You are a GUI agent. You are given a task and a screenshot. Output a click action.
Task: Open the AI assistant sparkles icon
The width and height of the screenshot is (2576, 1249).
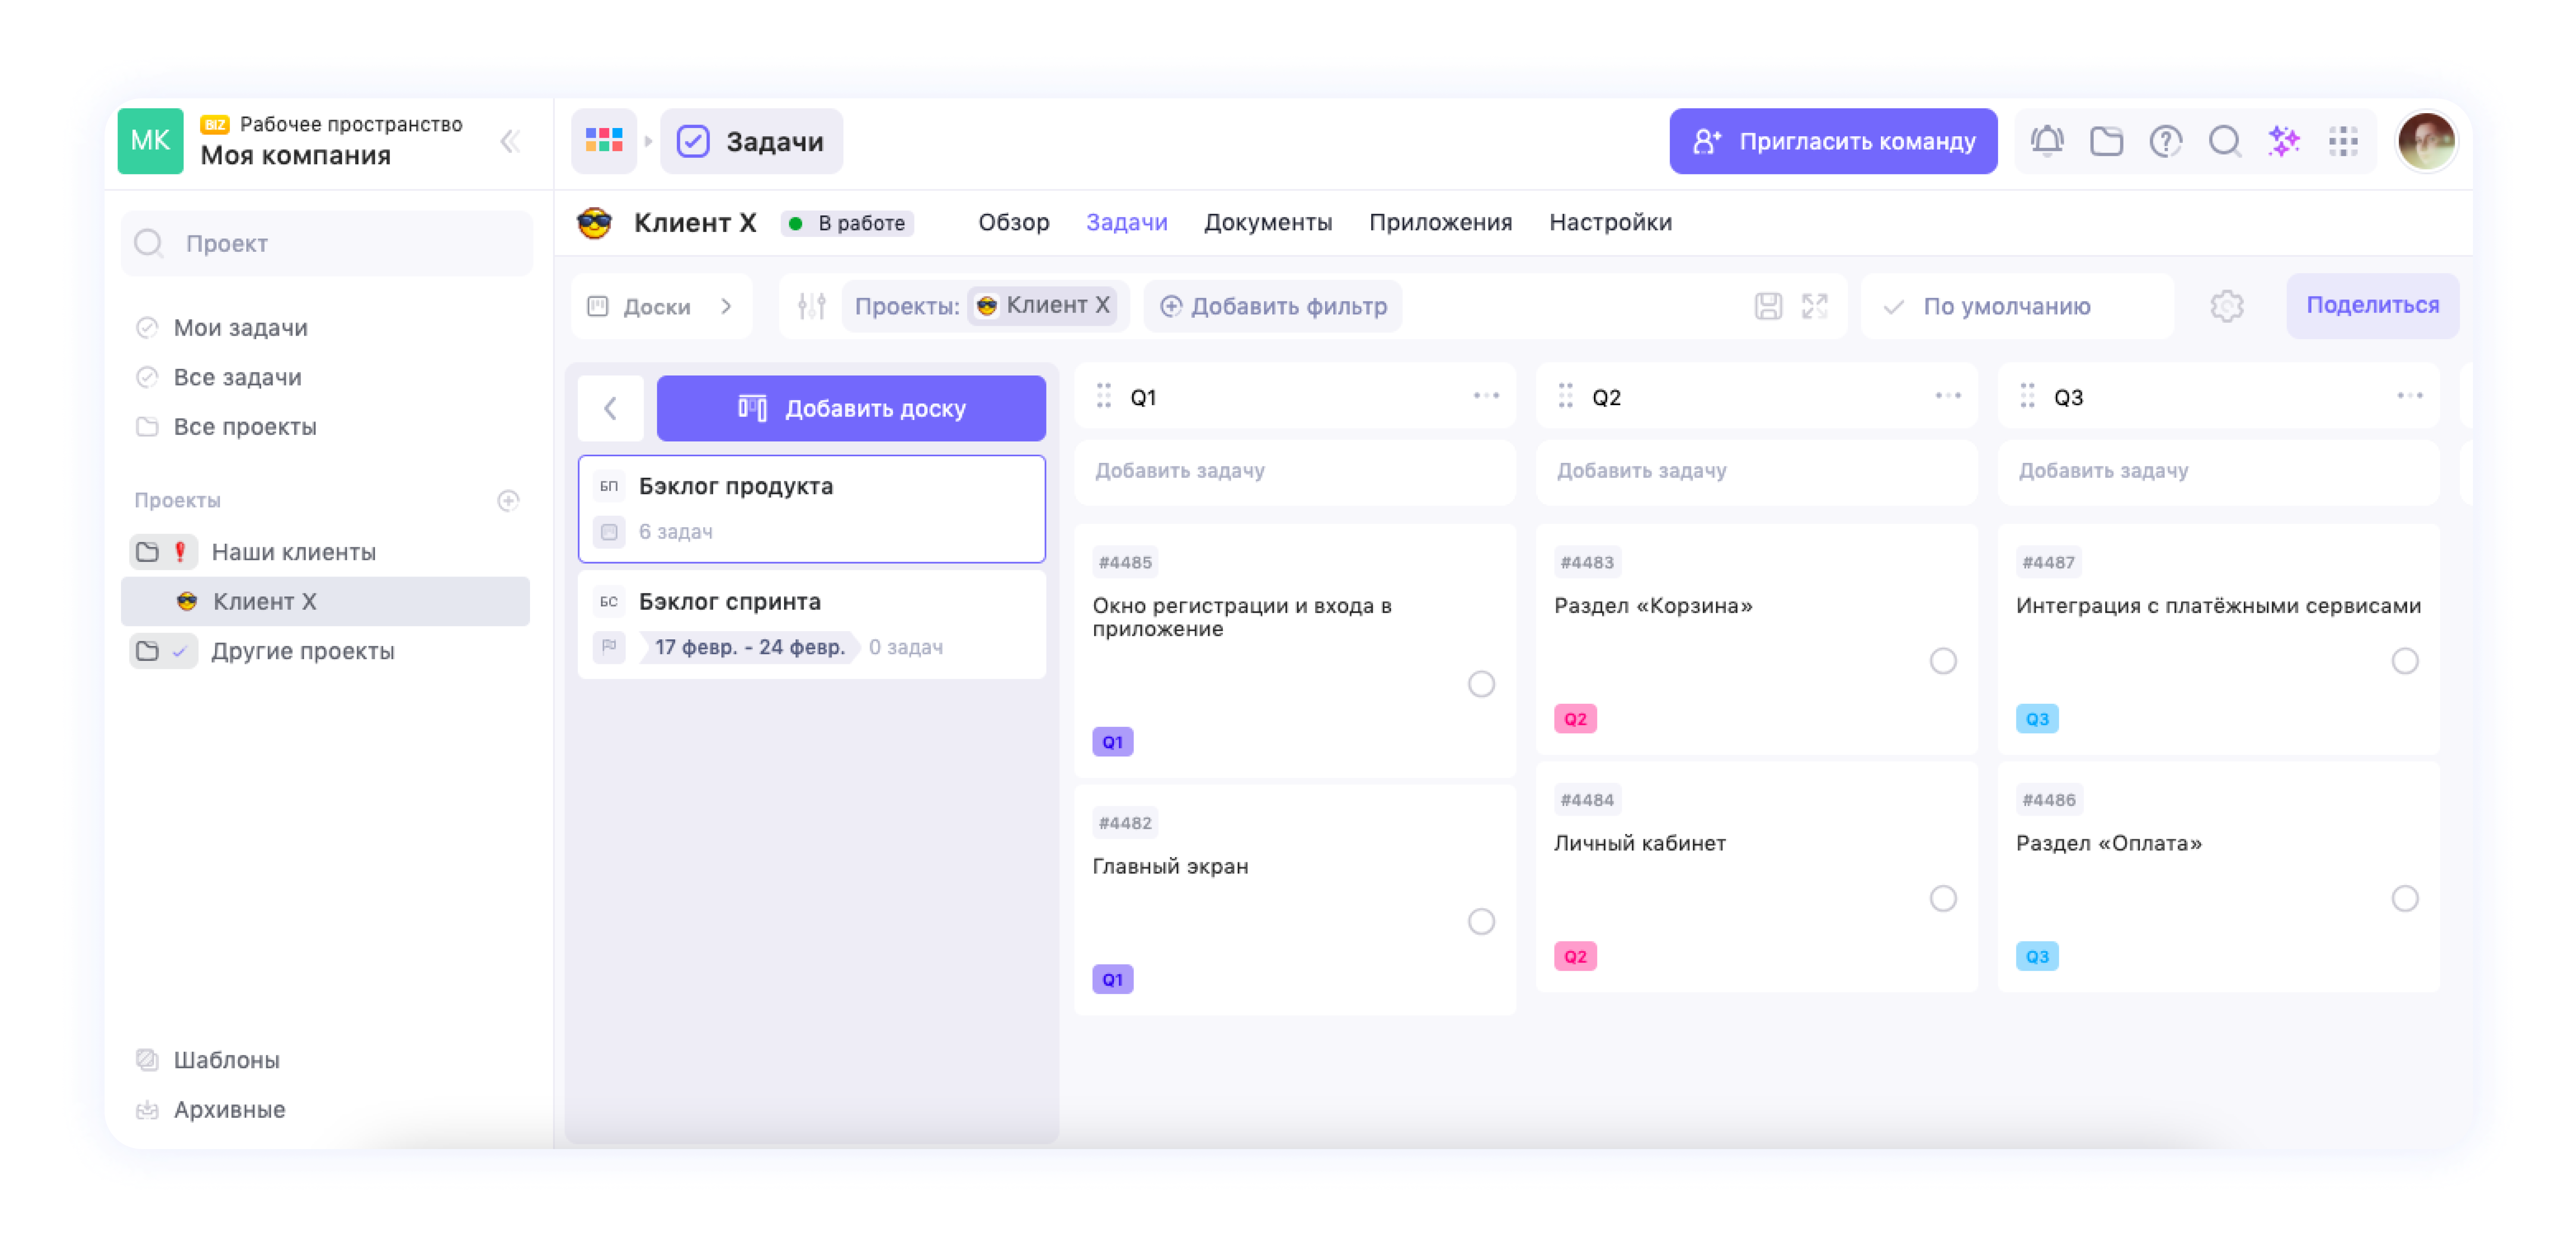click(2284, 141)
